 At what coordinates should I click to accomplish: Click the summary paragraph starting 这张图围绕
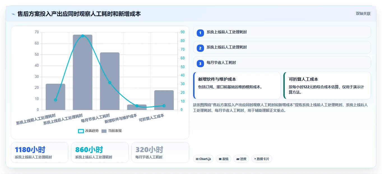pyautogui.click(x=280, y=108)
